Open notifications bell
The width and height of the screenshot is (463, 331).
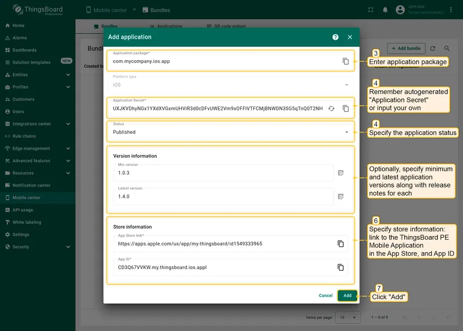(x=385, y=10)
